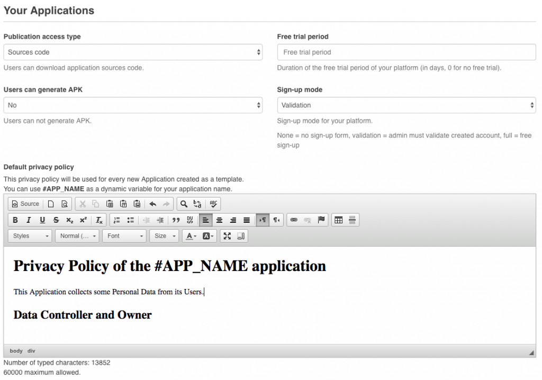This screenshot has height=380, width=542.
Task: Insert a table into the policy
Action: point(339,220)
